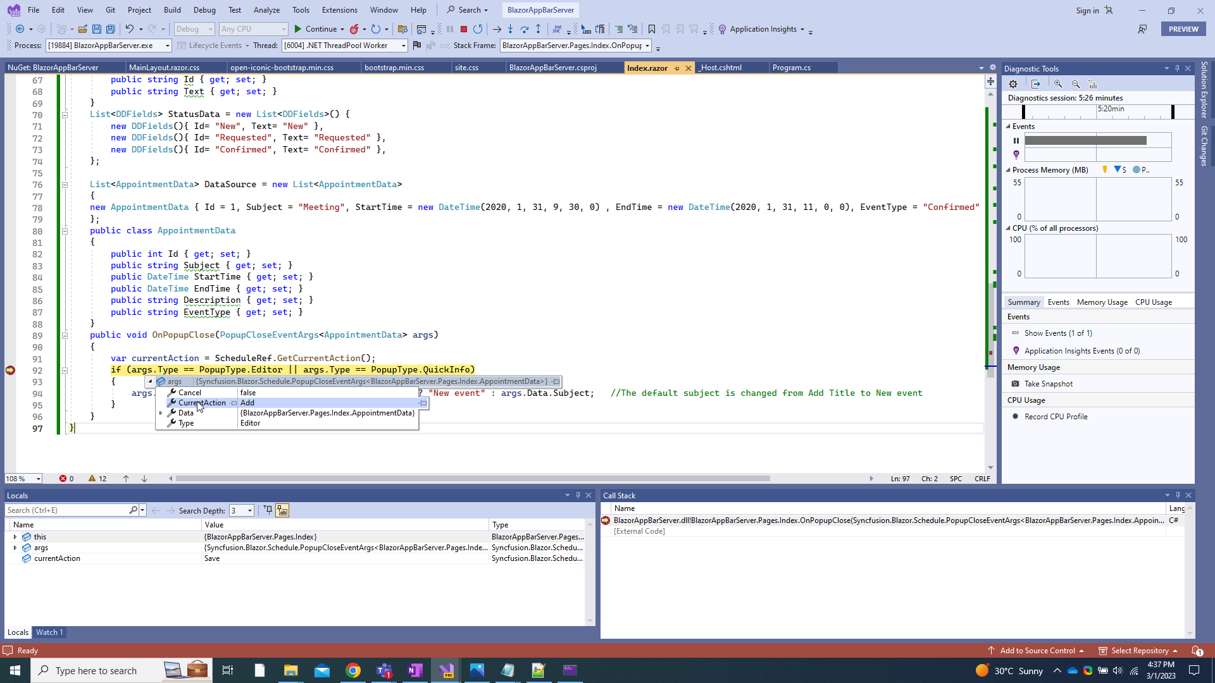Screen dimensions: 1215x683
Task: Click the Continue debugging play icon
Action: tap(298, 29)
